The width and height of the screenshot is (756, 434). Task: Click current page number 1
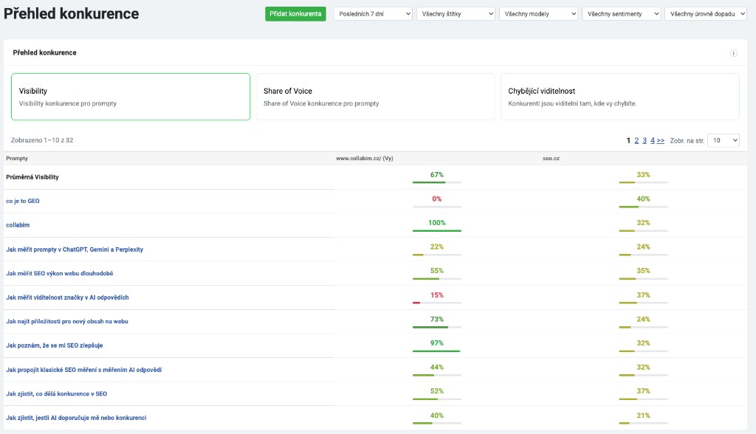(x=628, y=140)
